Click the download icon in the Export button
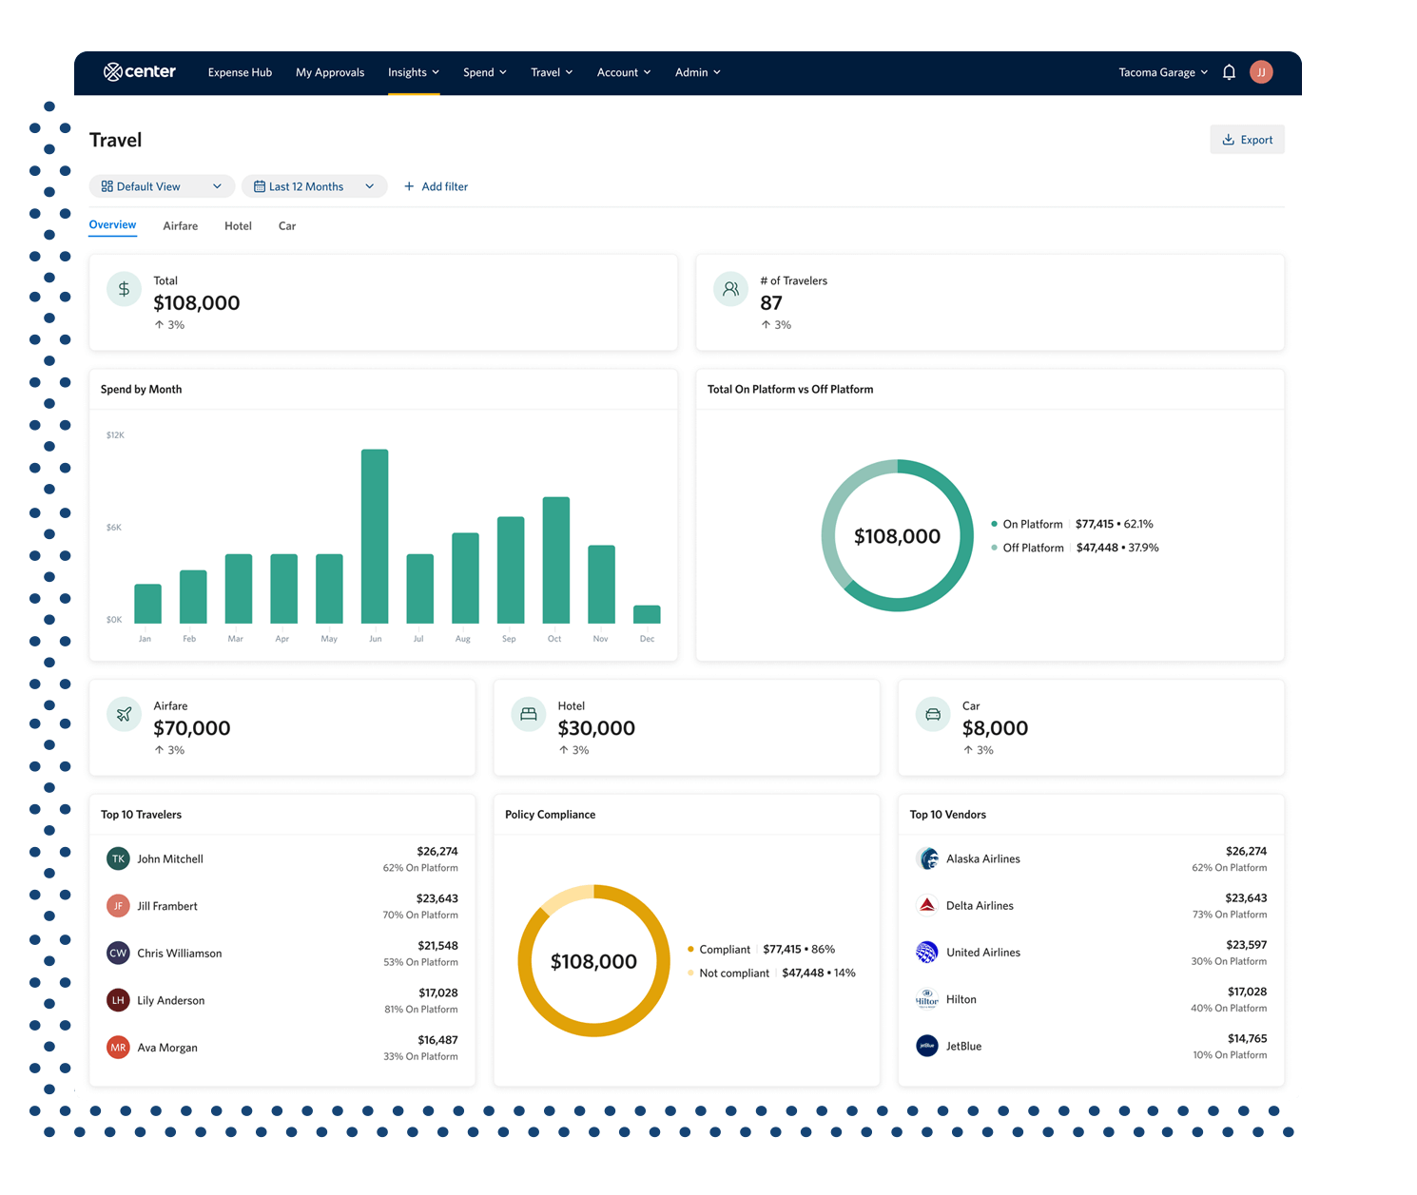1417x1195 pixels. pyautogui.click(x=1229, y=140)
